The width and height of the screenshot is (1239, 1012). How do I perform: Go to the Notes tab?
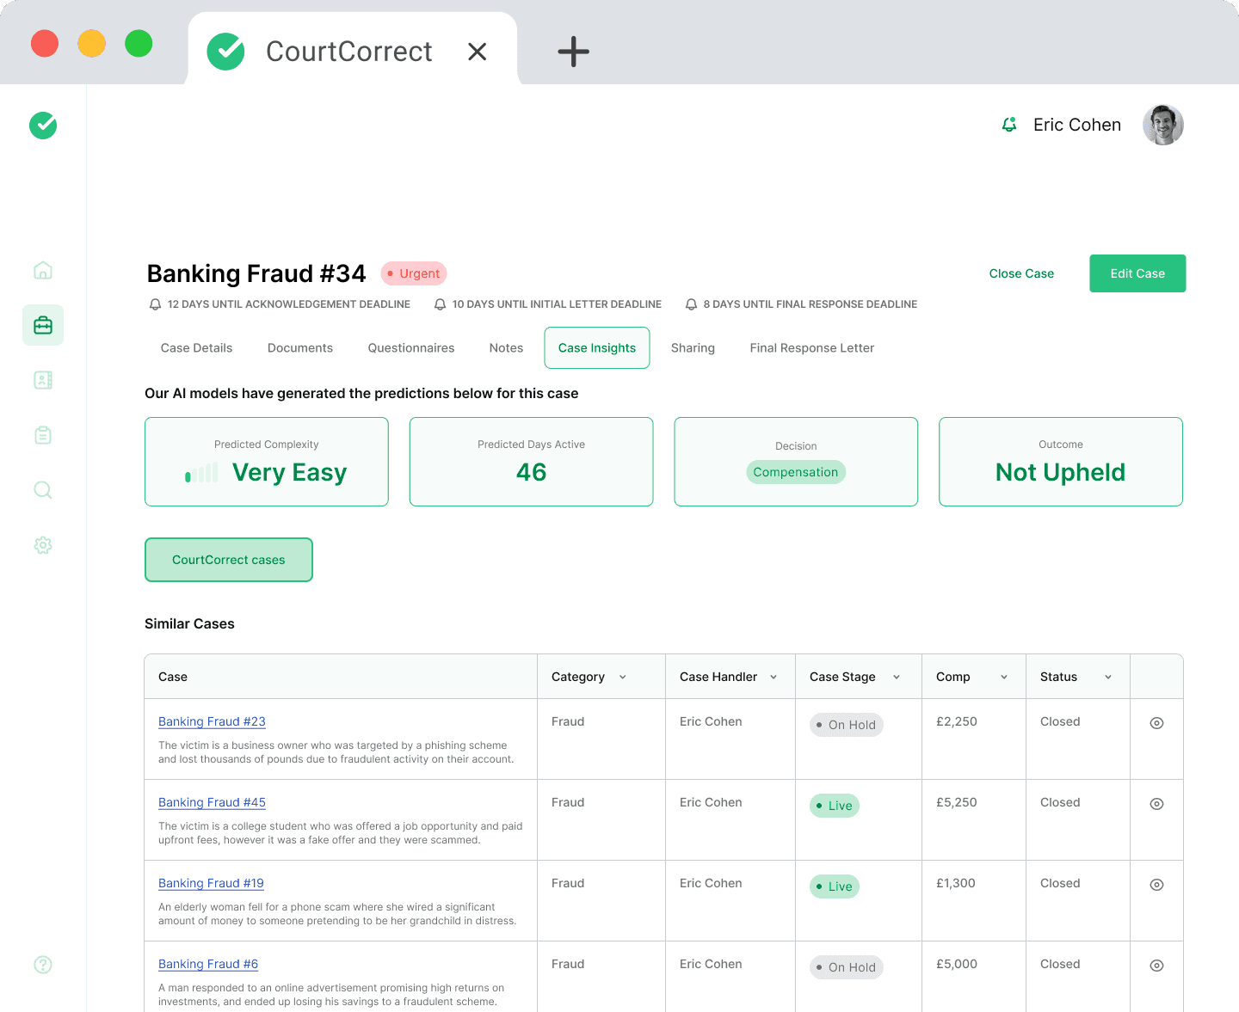(x=507, y=348)
